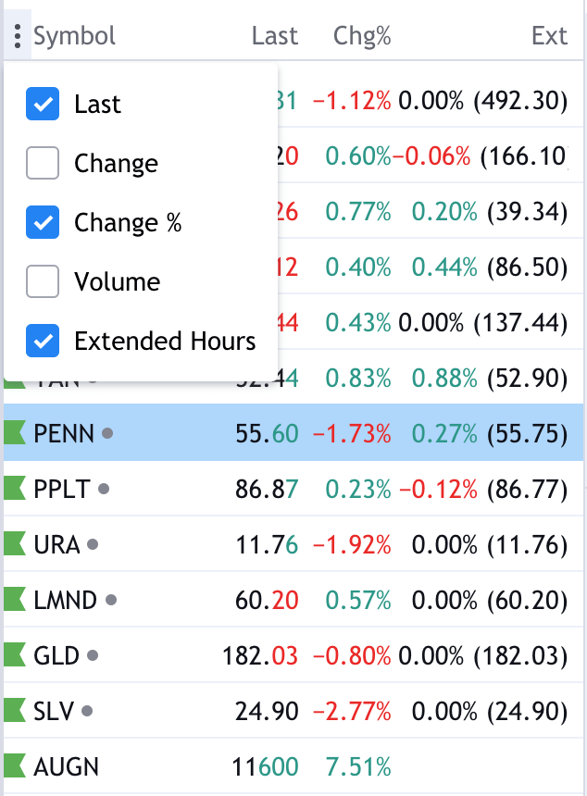The width and height of the screenshot is (587, 796).
Task: Click extended value 0.00% (137.44)
Action: (x=483, y=323)
